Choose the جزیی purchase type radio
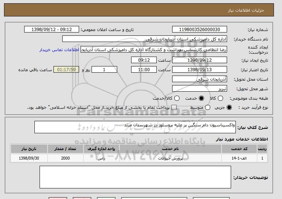Image resolution: width=282 pixels, height=199 pixels. click(229, 108)
